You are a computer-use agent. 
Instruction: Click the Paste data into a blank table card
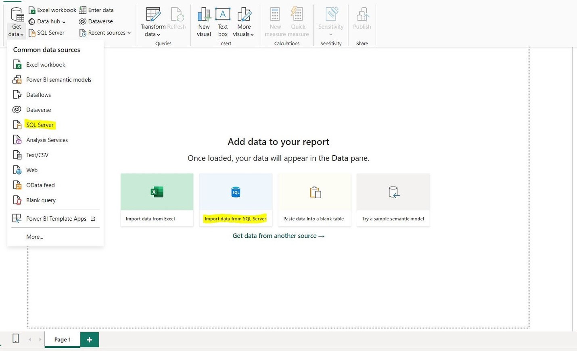click(x=314, y=200)
